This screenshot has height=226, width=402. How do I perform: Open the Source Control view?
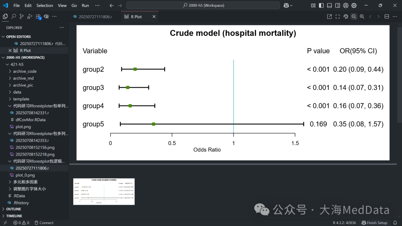coord(22,16)
